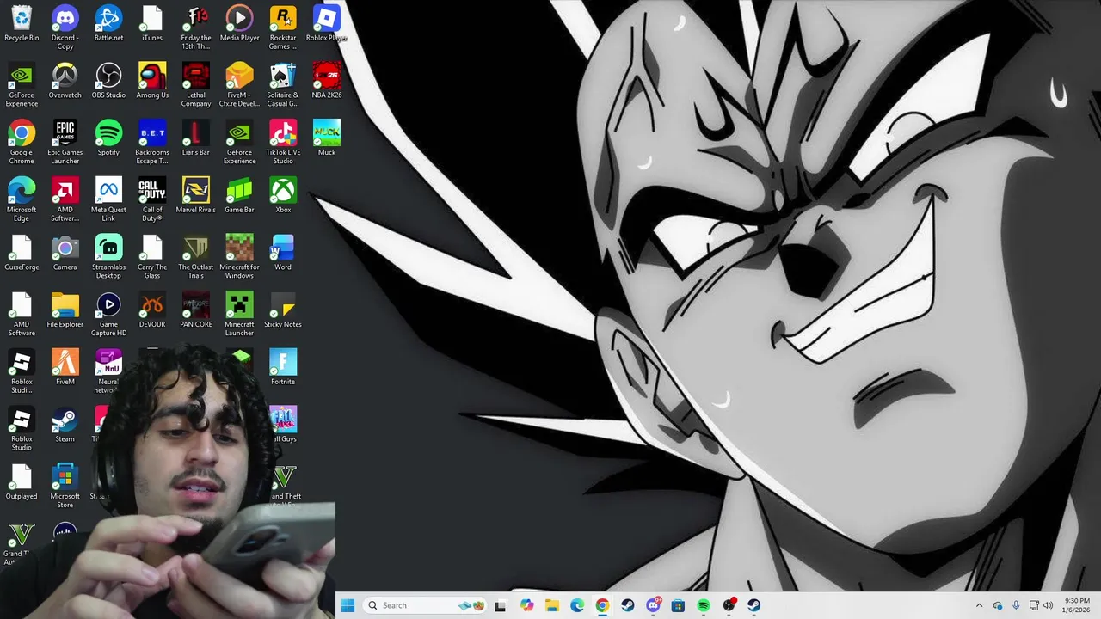Switch to Chrome in the taskbar
Screen dimensions: 1101x619
tap(602, 605)
